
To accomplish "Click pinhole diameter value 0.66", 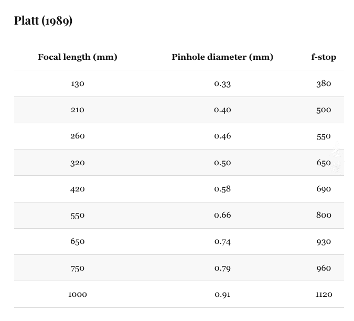I will coord(222,215).
